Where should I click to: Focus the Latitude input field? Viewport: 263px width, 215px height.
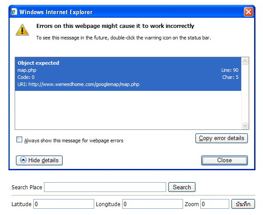(x=64, y=204)
